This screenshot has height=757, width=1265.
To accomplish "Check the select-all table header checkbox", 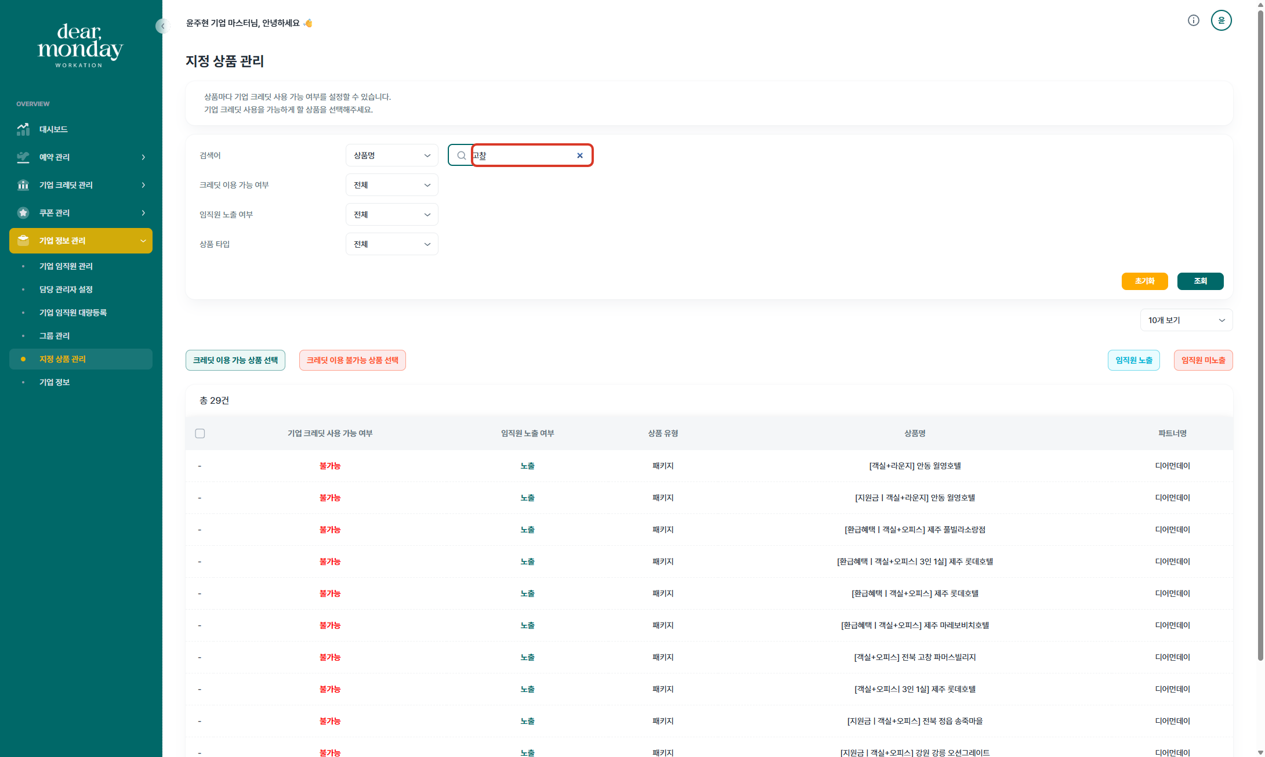I will 200,433.
